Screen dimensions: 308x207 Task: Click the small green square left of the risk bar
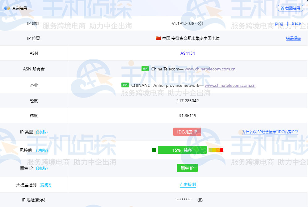click(x=154, y=150)
